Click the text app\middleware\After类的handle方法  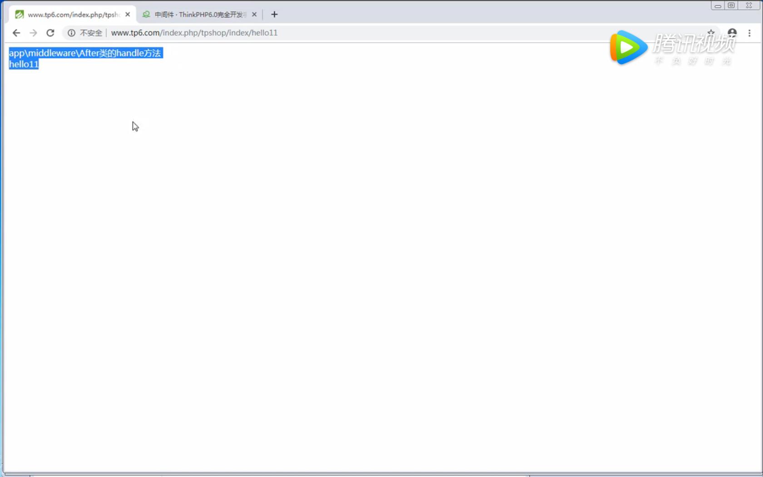[x=85, y=53]
